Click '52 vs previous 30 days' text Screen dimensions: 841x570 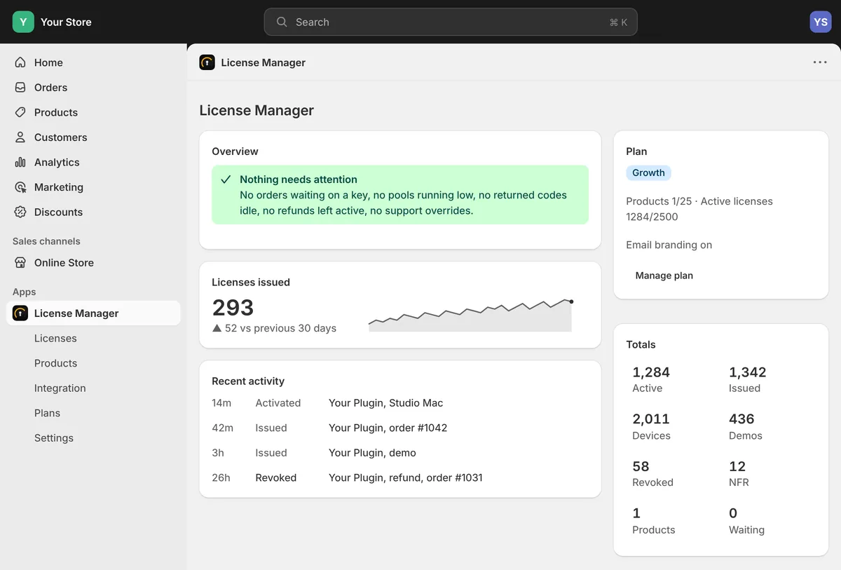coord(280,328)
